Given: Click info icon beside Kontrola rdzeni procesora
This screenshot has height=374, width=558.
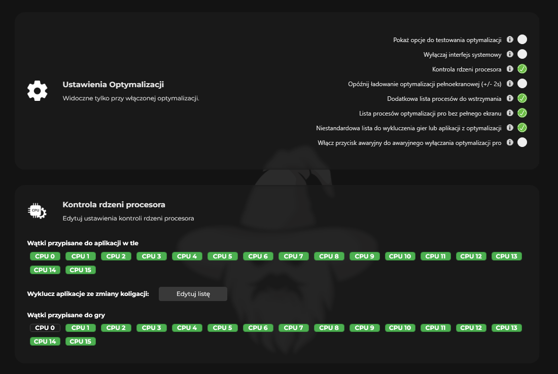Looking at the screenshot, I should 510,69.
